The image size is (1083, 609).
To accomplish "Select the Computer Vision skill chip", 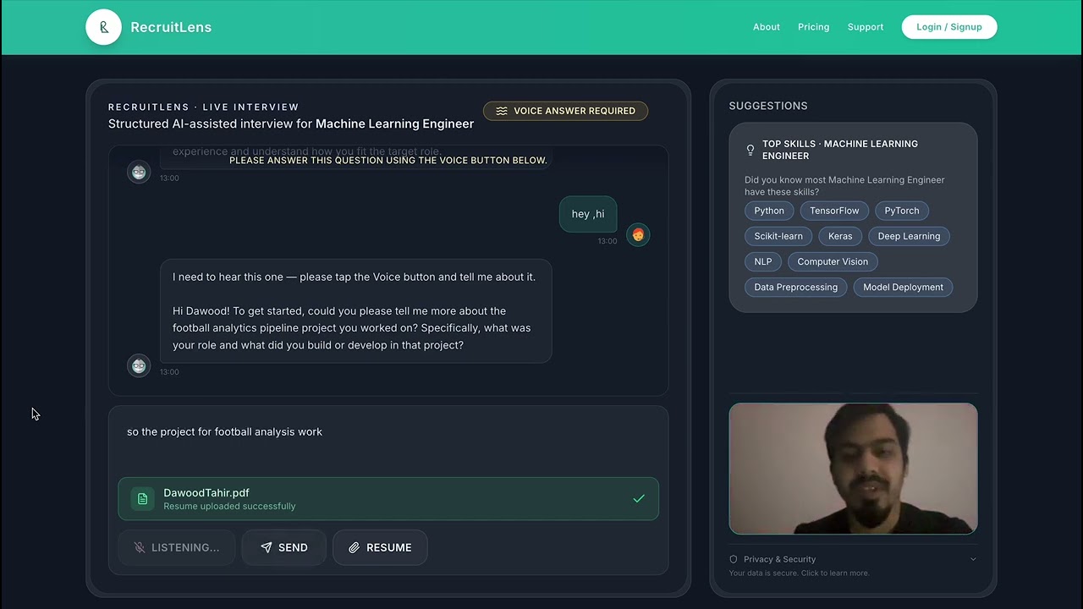I will 833,261.
